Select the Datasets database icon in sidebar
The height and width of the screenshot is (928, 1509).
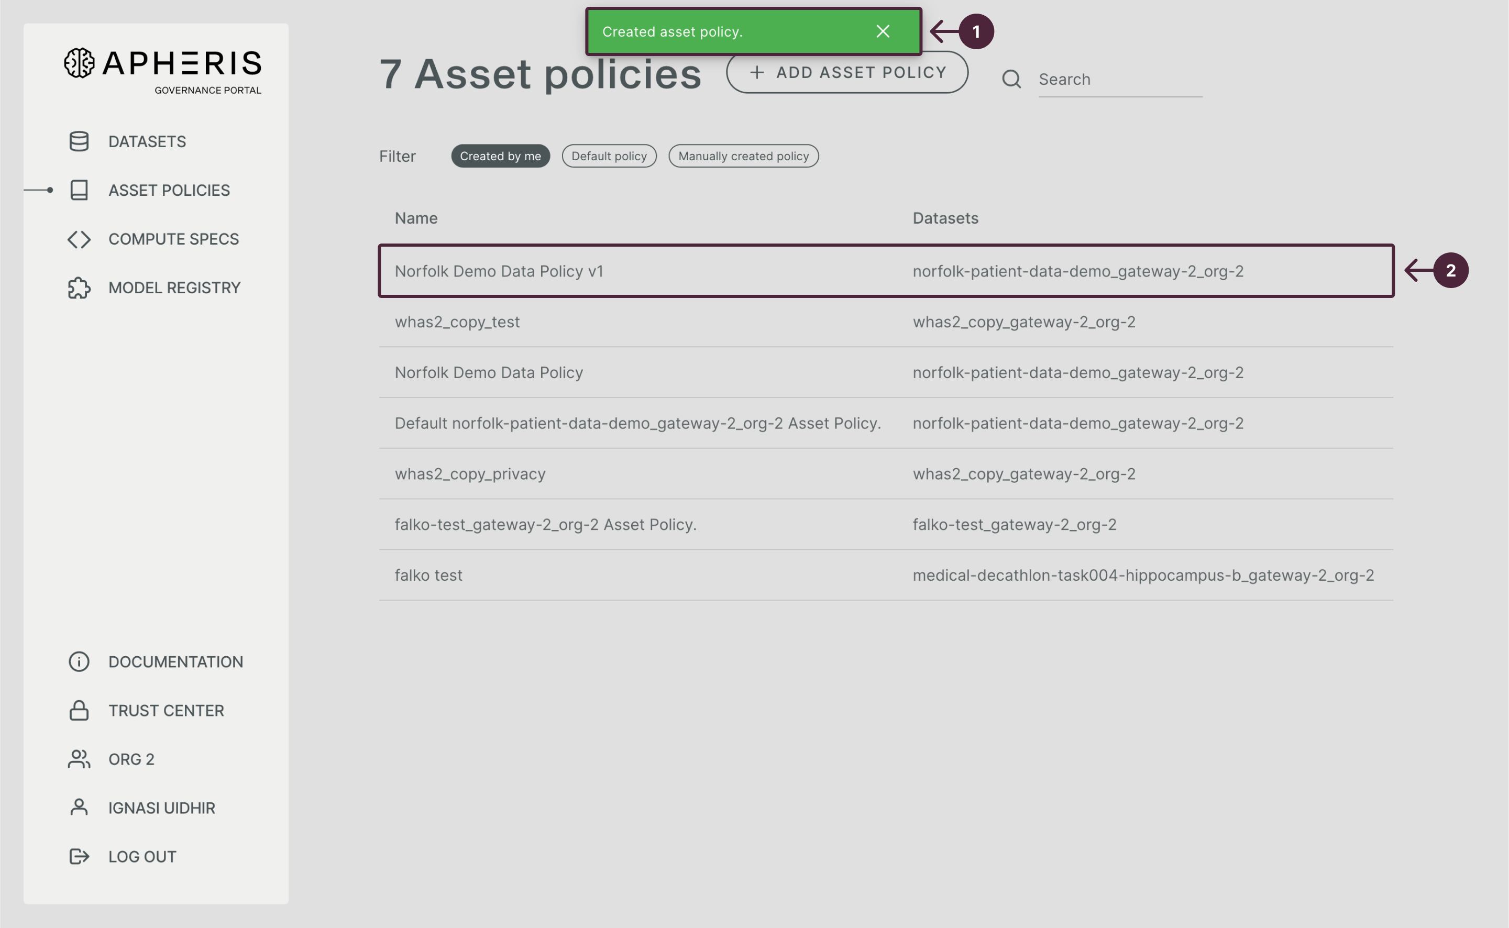coord(79,141)
